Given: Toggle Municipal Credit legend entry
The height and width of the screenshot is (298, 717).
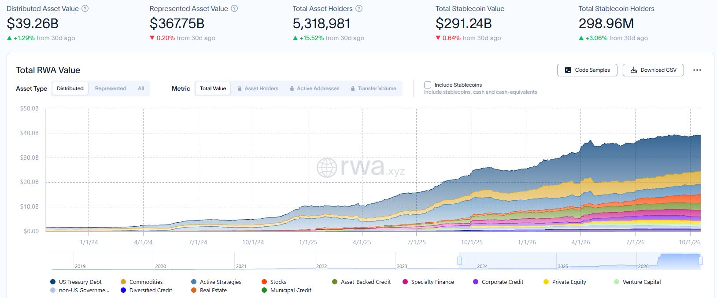Looking at the screenshot, I should 286,290.
